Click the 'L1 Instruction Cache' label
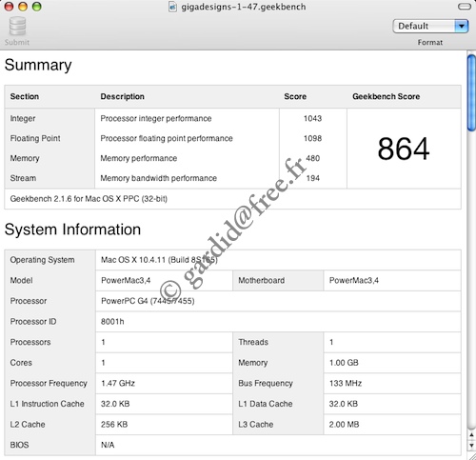The image size is (476, 460). (48, 404)
